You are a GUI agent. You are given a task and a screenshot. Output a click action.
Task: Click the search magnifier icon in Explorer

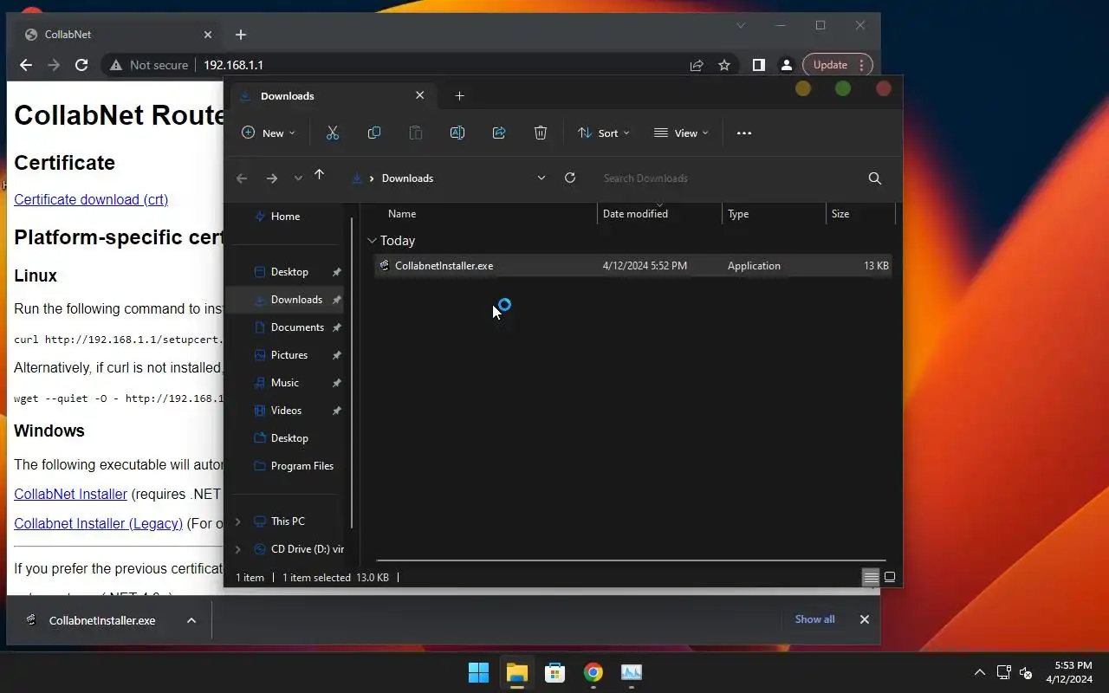click(x=875, y=178)
